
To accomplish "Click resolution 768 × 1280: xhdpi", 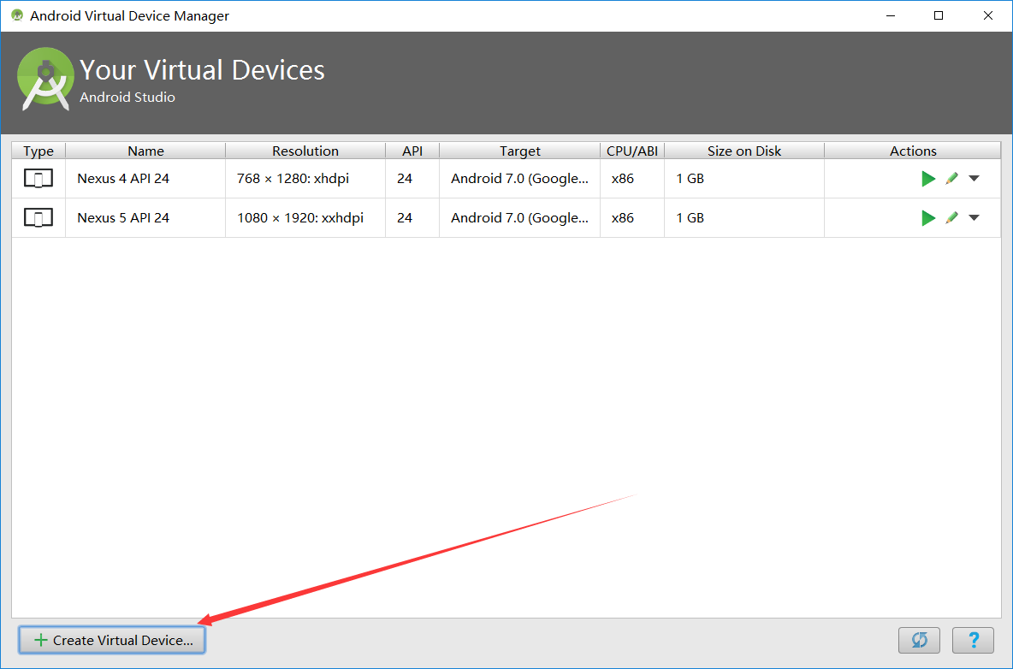I will coord(305,178).
